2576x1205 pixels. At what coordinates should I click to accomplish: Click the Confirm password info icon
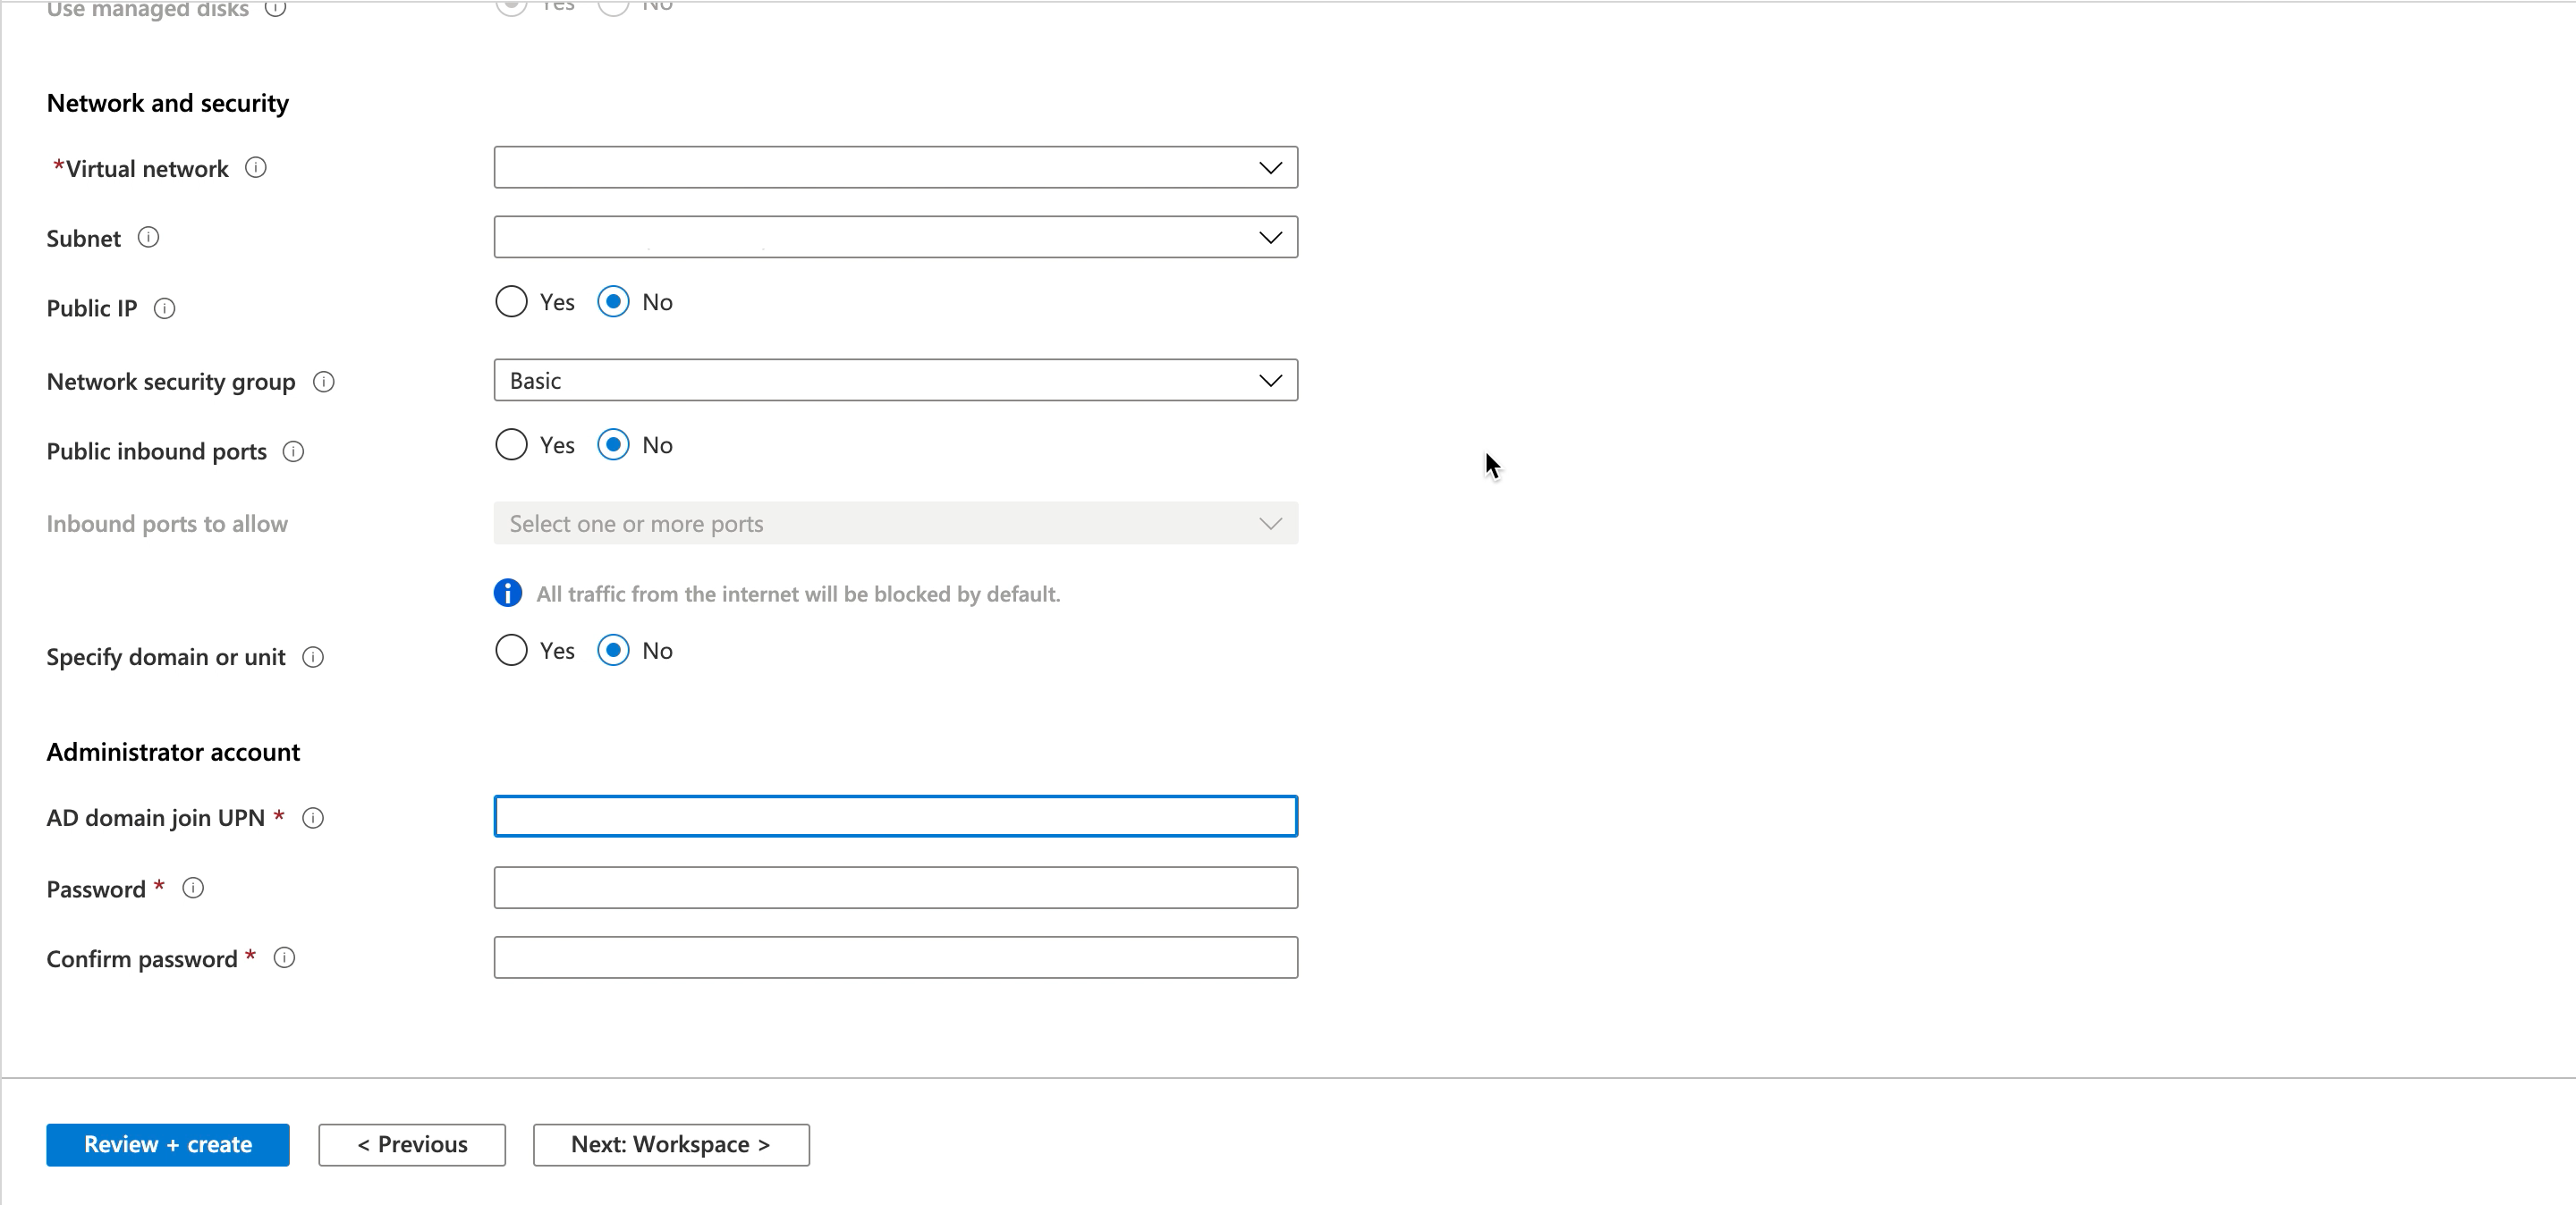click(284, 958)
